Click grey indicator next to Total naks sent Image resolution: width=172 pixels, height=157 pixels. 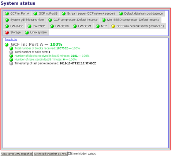coord(11,52)
